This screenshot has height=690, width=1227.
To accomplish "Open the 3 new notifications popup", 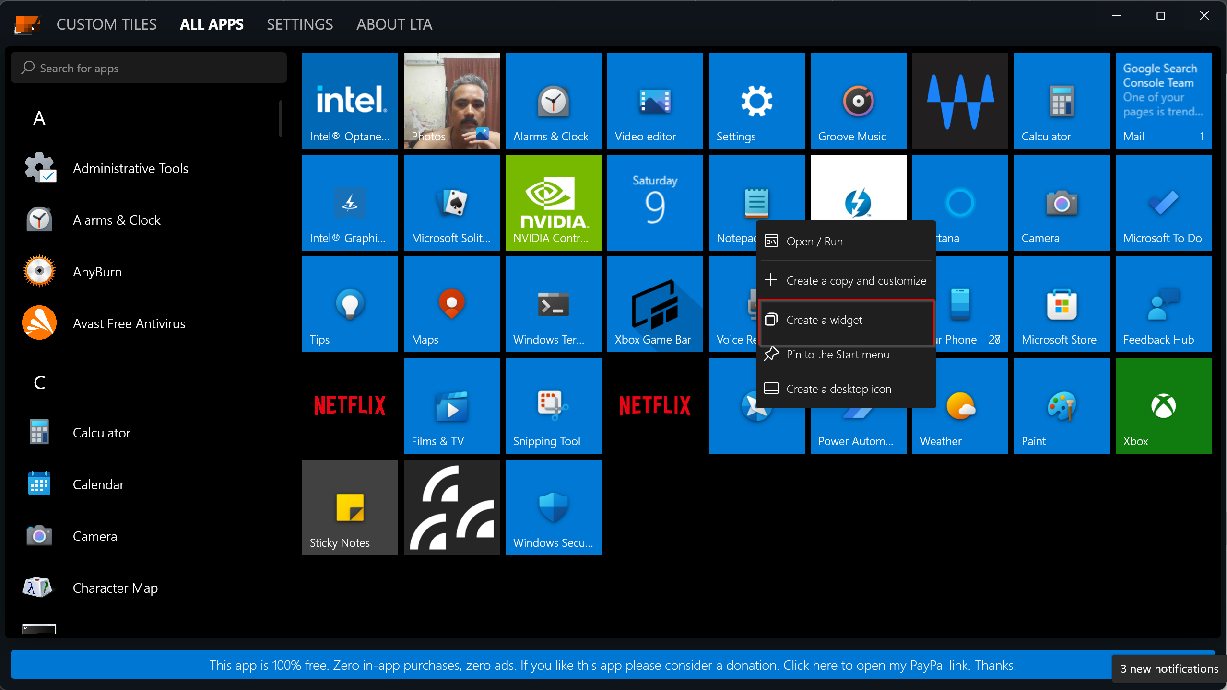I will click(1169, 668).
